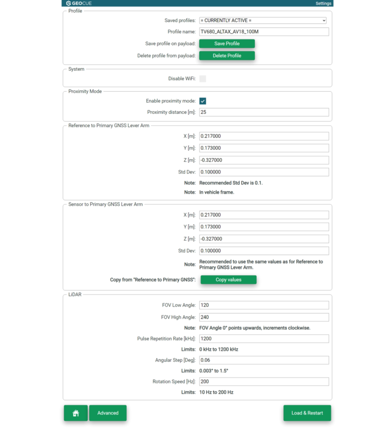Click the Load & Restart button
Image resolution: width=391 pixels, height=439 pixels.
coord(307,413)
